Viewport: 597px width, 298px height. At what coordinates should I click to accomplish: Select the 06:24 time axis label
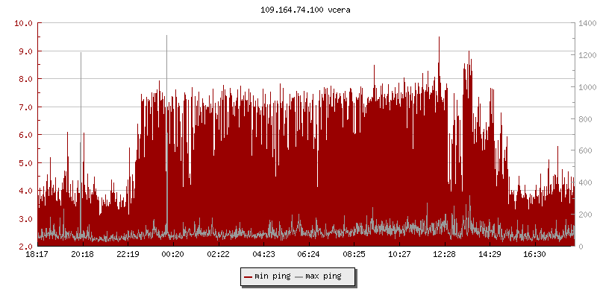[x=309, y=254]
